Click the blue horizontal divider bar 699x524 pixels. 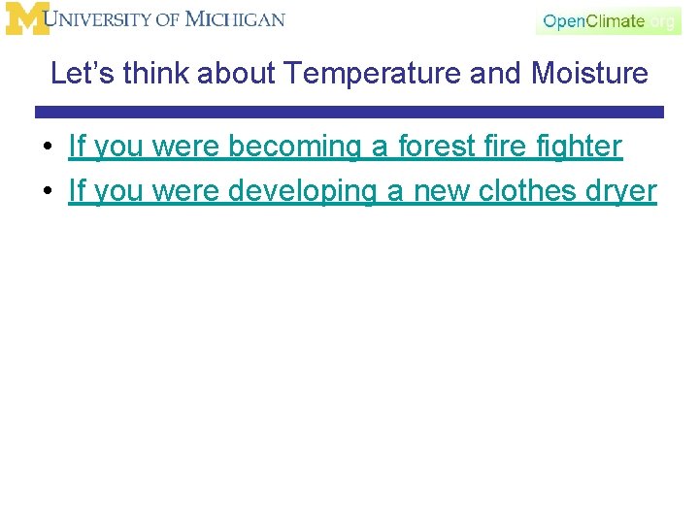point(349,113)
